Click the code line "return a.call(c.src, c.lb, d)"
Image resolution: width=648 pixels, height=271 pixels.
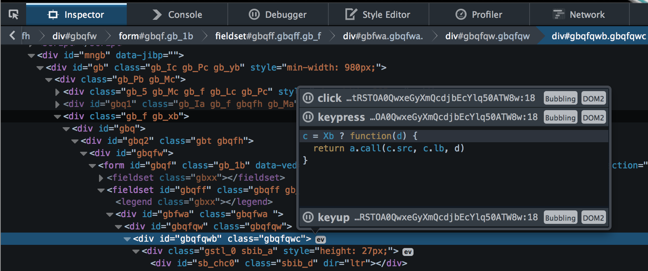[x=389, y=148]
